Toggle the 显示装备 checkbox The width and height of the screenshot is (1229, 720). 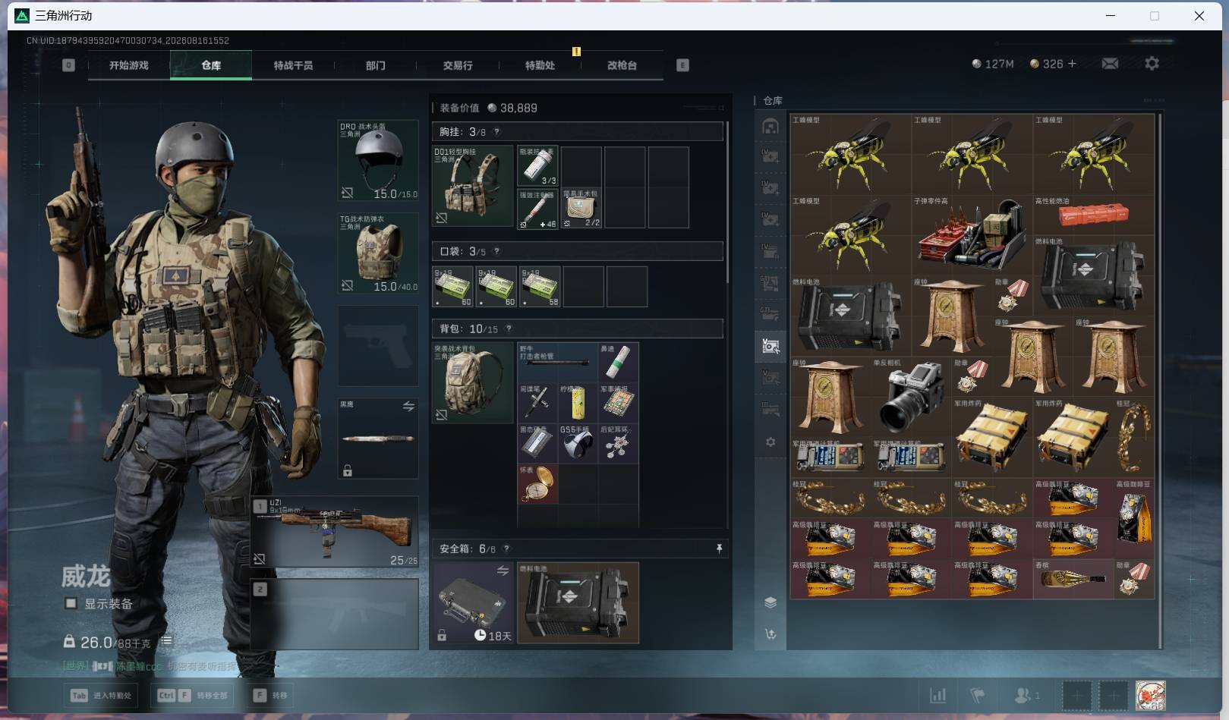71,603
